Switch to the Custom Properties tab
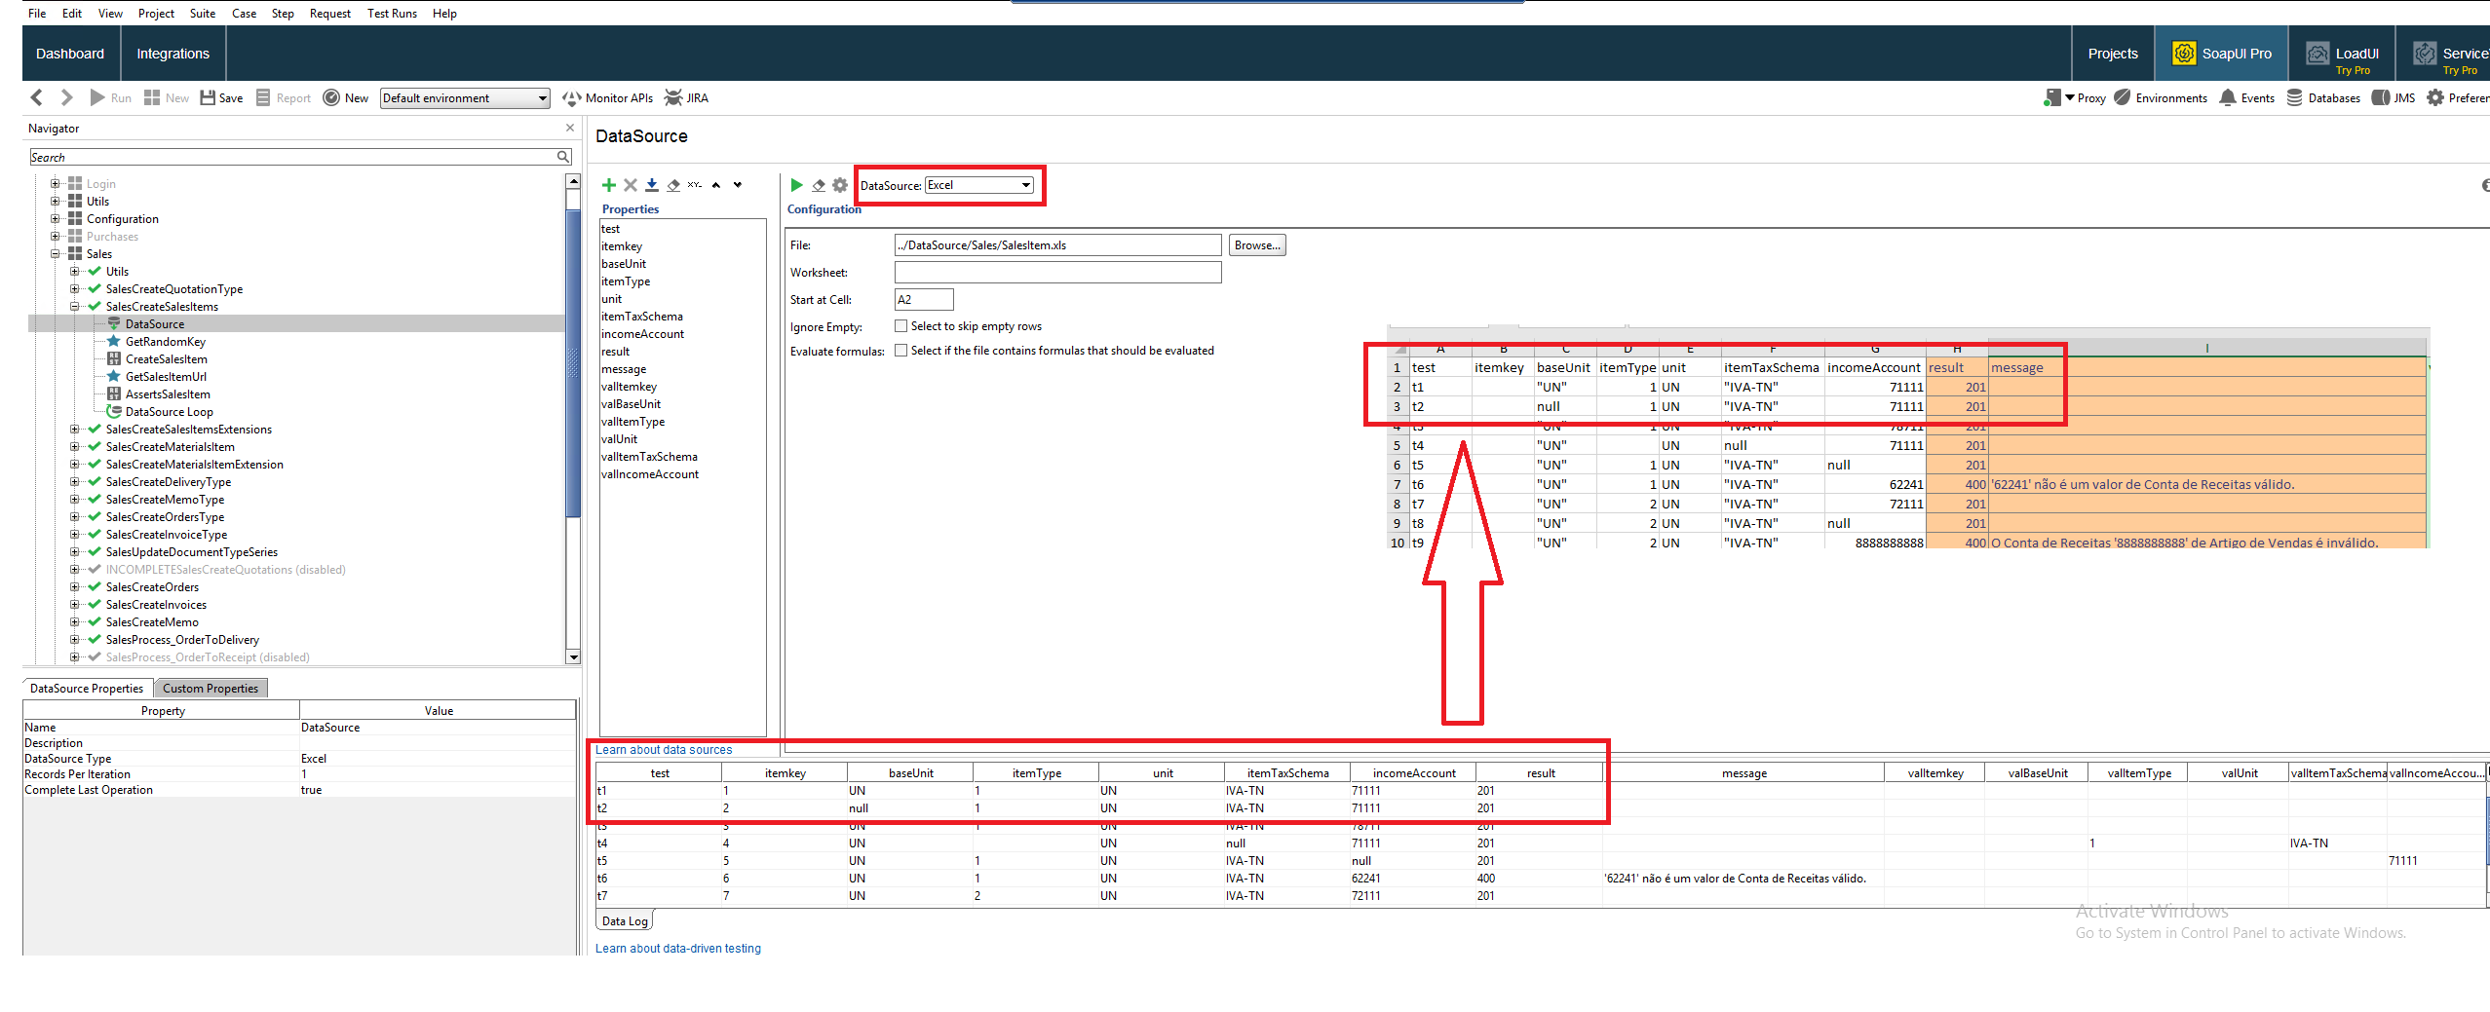 211,689
